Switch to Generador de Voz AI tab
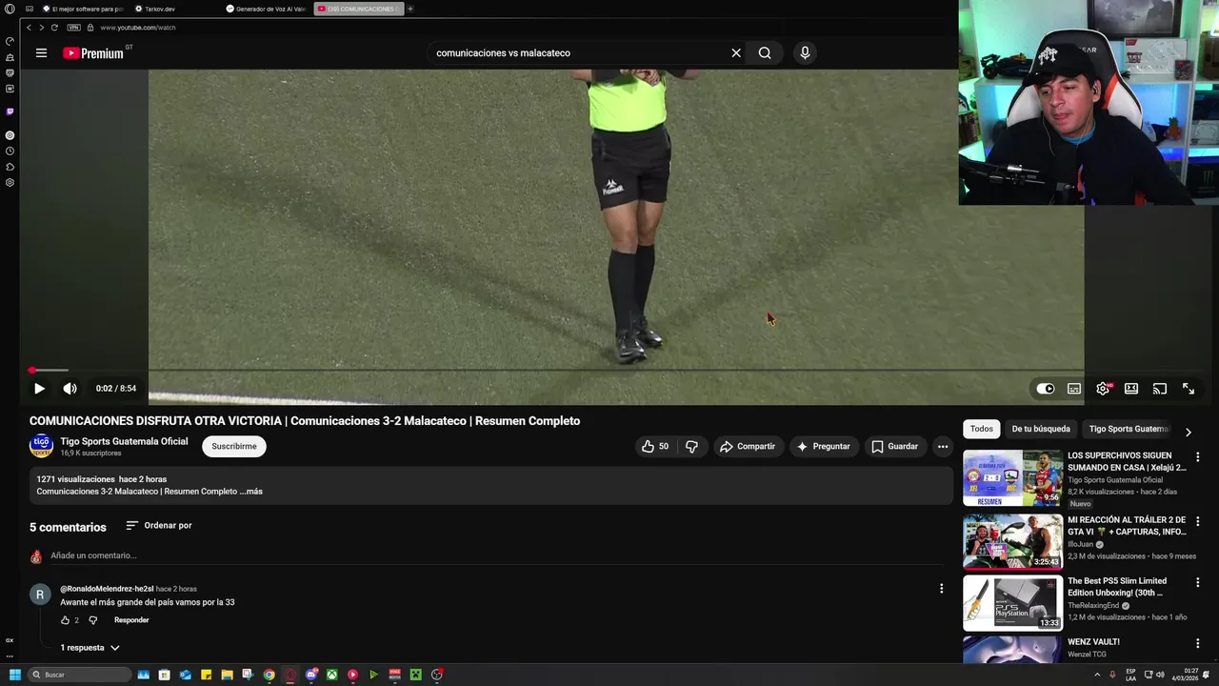The width and height of the screenshot is (1219, 686). coord(269,9)
